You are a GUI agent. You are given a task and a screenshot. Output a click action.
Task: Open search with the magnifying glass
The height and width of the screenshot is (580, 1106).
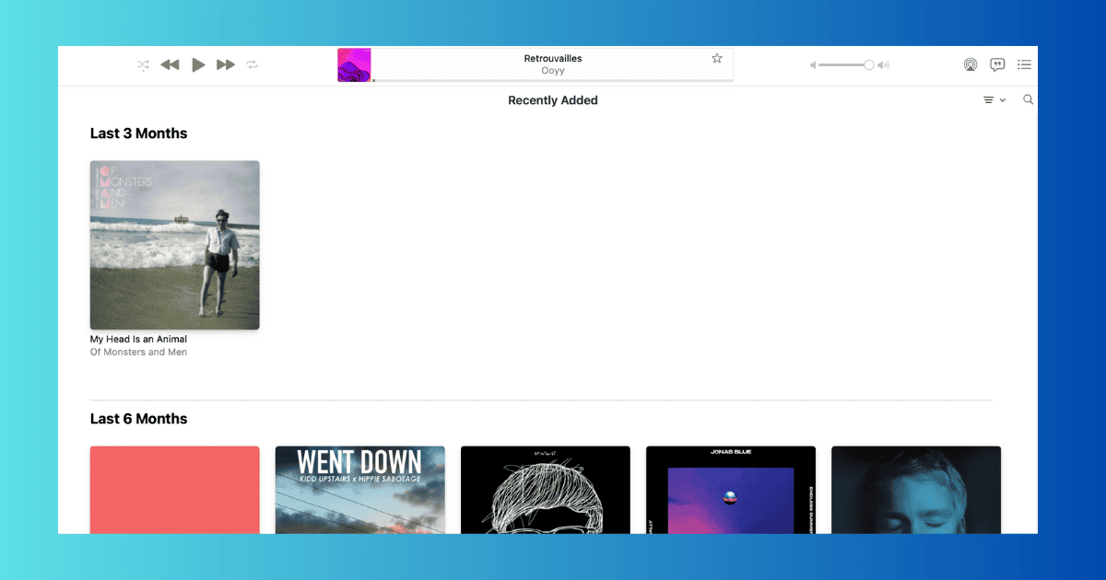(1029, 99)
